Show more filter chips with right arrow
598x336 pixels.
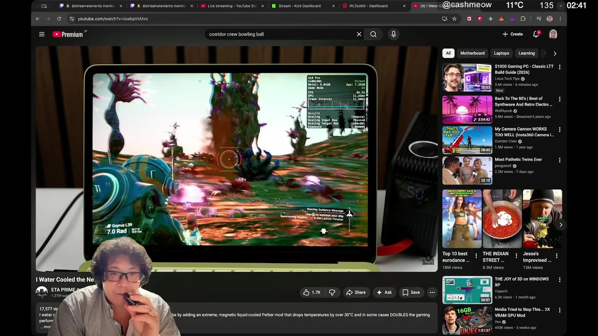(x=555, y=53)
